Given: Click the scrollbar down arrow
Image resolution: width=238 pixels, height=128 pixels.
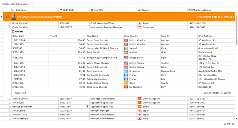Looking at the screenshot, I should point(236,119).
